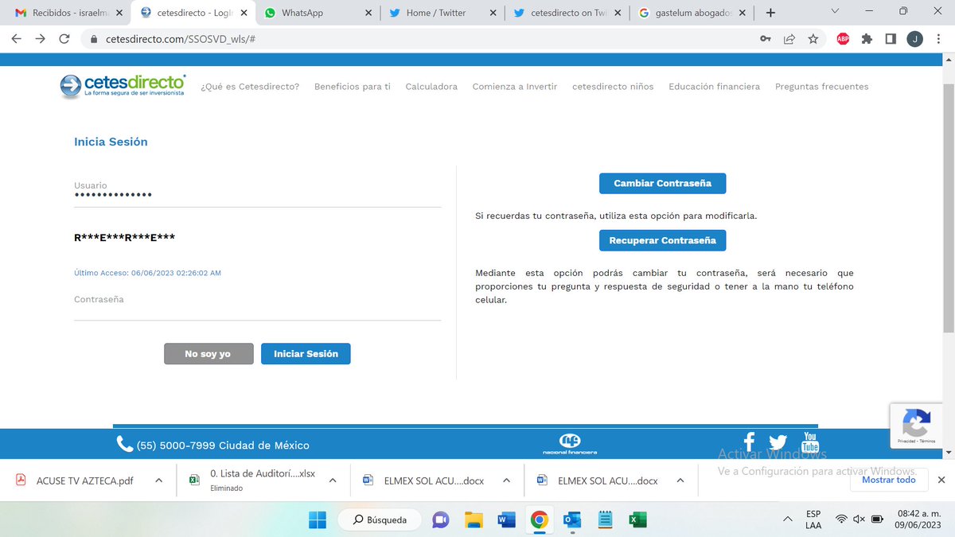Click the Usuario field
Image resolution: width=955 pixels, height=537 pixels.
pyautogui.click(x=257, y=193)
